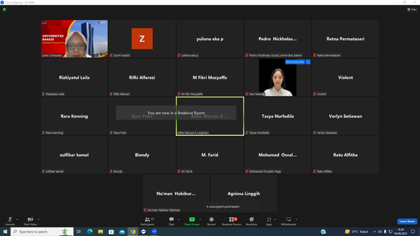Click the Leave Room button
The image size is (420, 236).
coord(407,222)
